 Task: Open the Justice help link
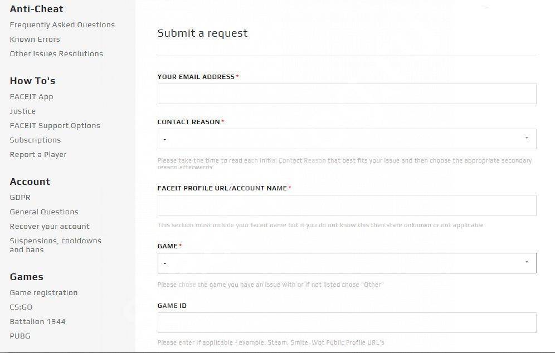point(22,111)
